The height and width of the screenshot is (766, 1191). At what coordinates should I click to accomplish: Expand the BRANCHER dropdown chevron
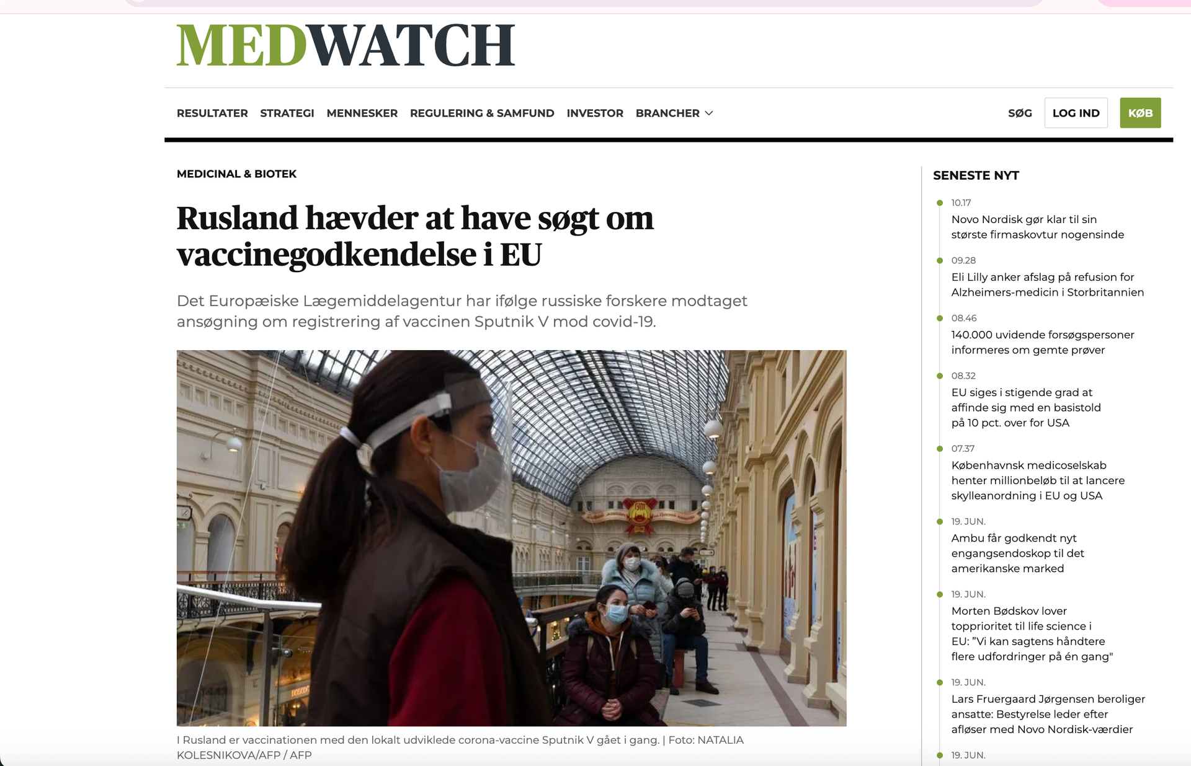[709, 113]
